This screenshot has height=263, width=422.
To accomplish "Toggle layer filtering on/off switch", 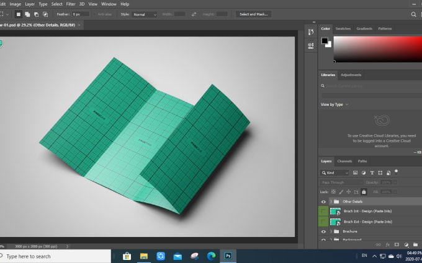I will 396,172.
